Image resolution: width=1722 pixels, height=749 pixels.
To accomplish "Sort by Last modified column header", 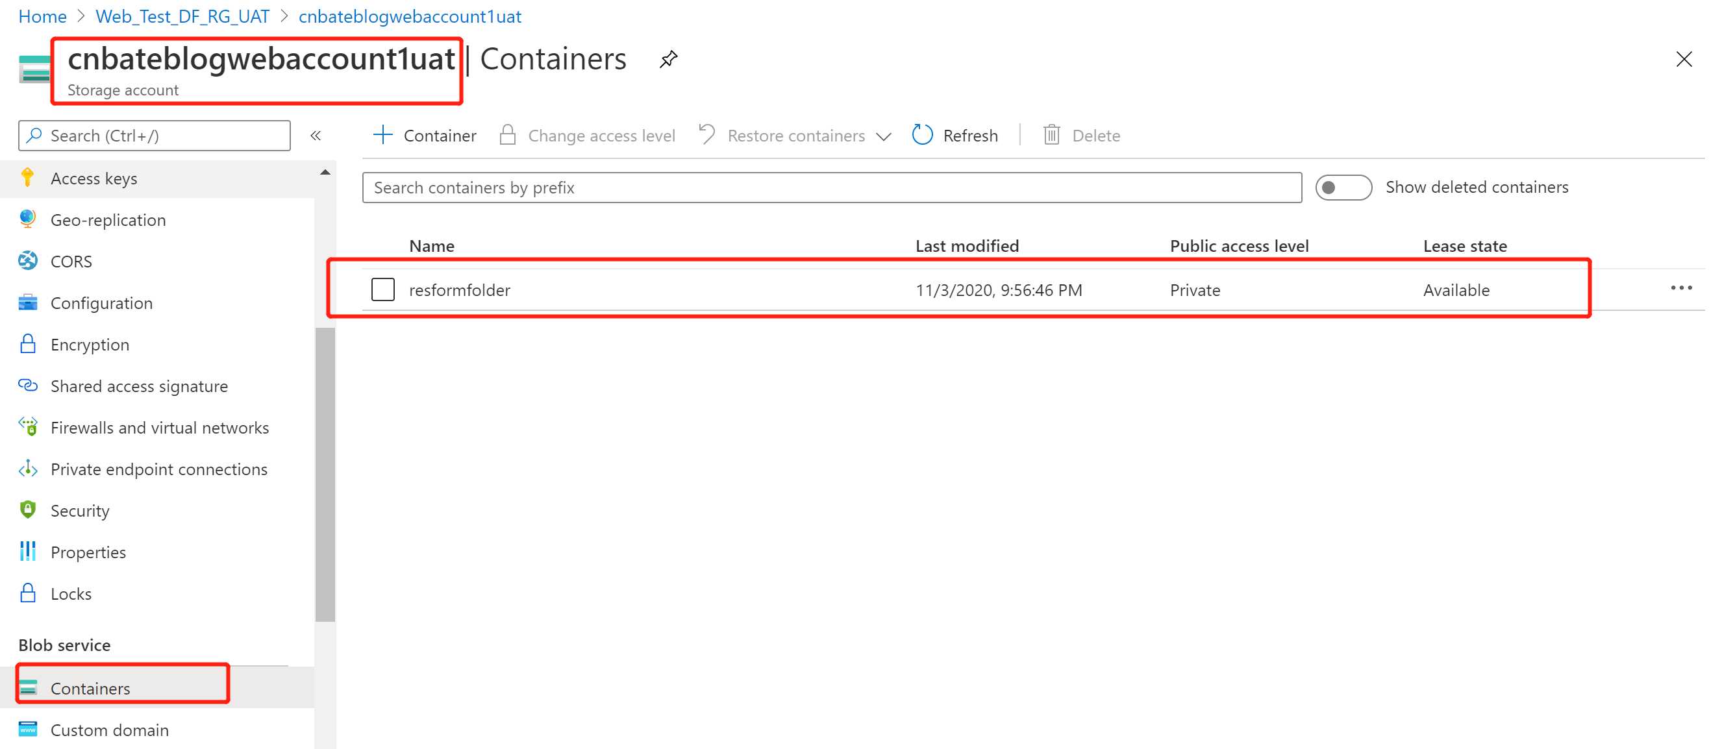I will (x=967, y=246).
